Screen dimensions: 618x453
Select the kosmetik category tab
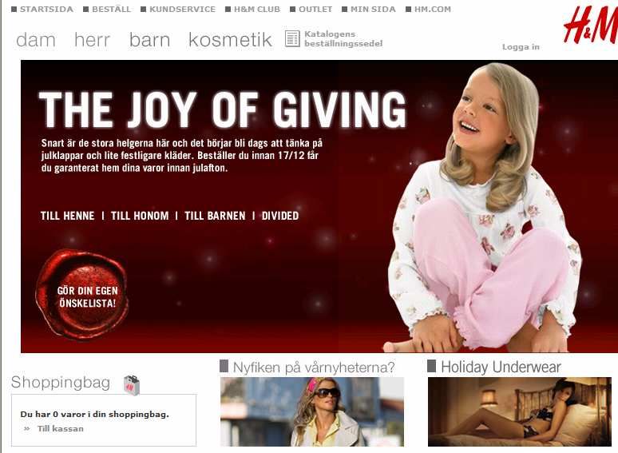230,40
